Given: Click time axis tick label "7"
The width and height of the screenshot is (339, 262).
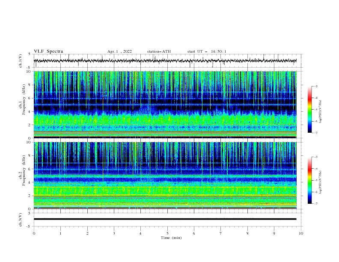Looking at the screenshot, I should tap(221, 233).
